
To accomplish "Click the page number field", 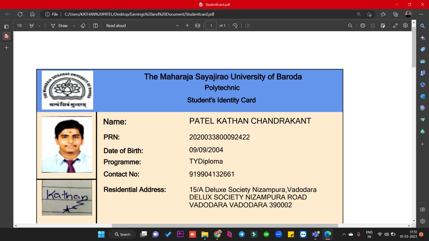I will coord(211,26).
